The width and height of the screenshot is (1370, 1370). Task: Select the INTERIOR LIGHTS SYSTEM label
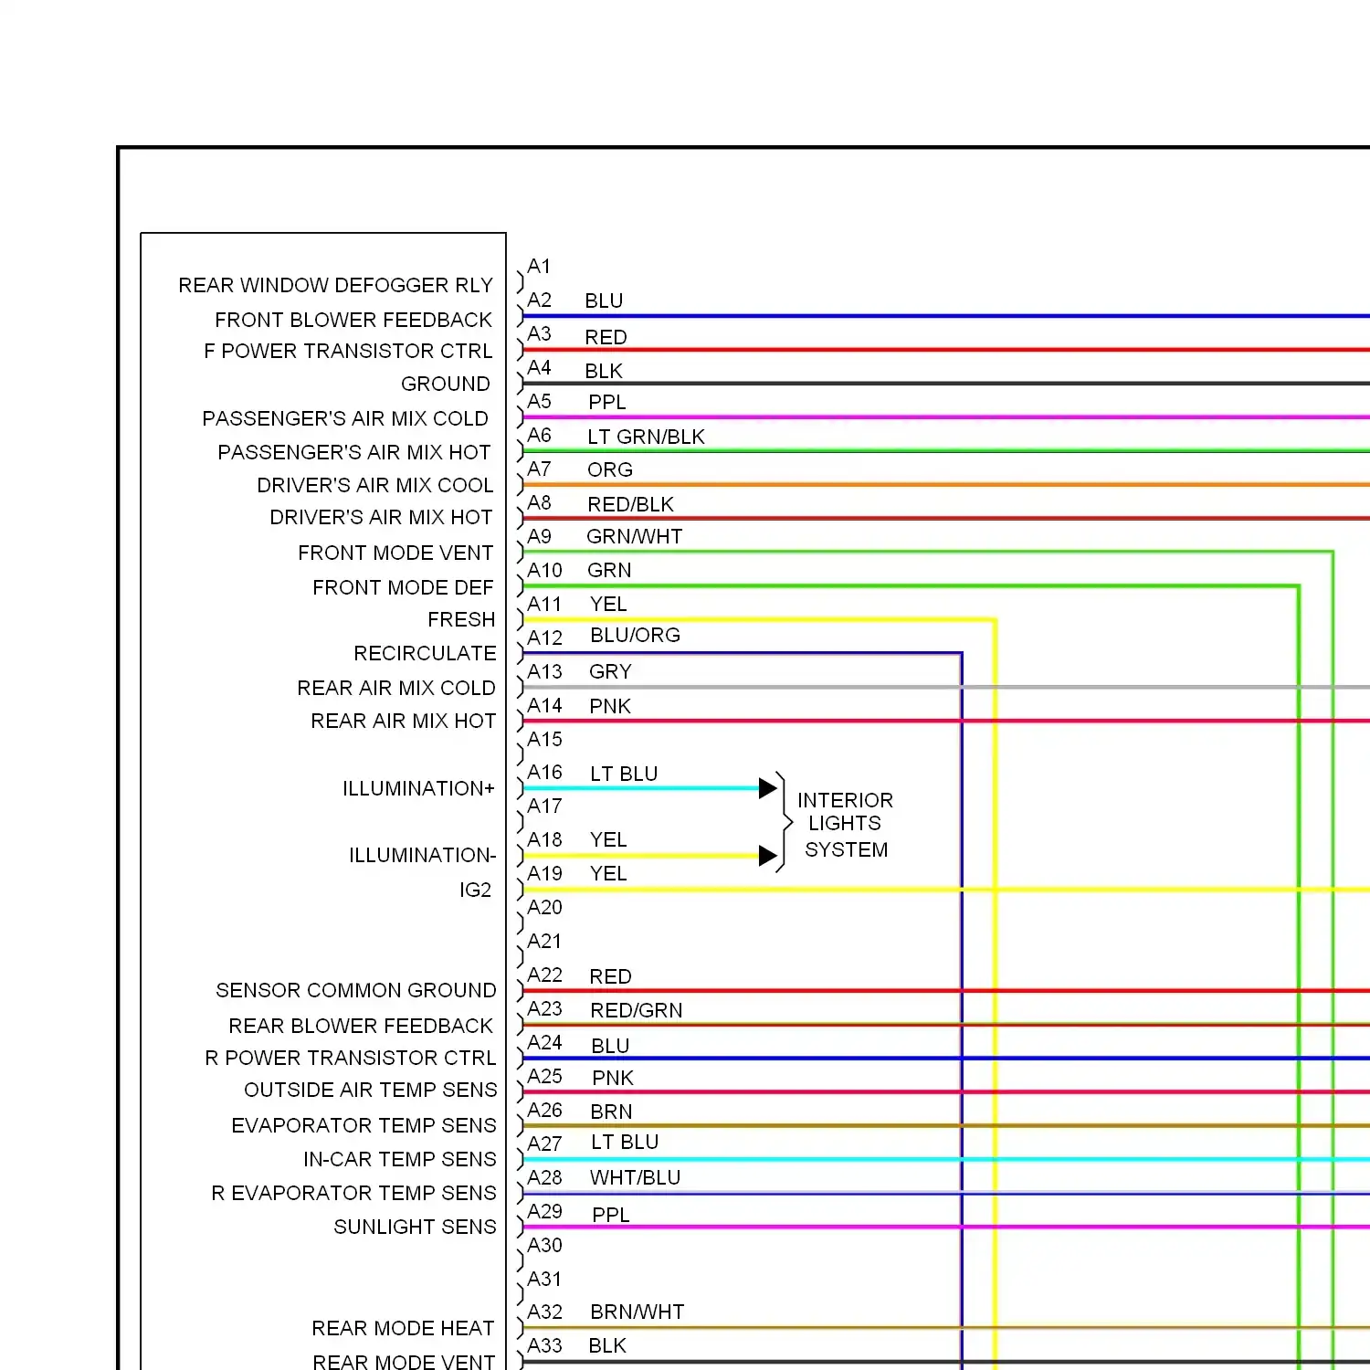[845, 825]
